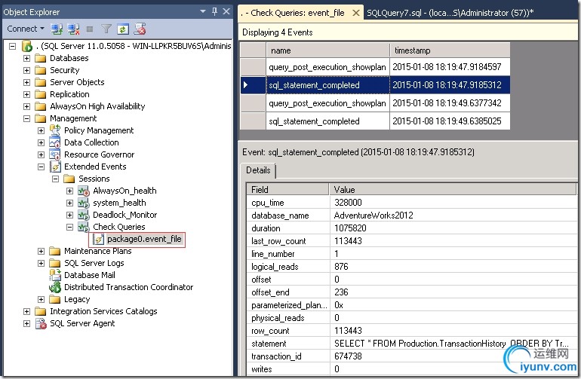The image size is (581, 379).
Task: Select the cpu_time field row
Action: pyautogui.click(x=412, y=203)
